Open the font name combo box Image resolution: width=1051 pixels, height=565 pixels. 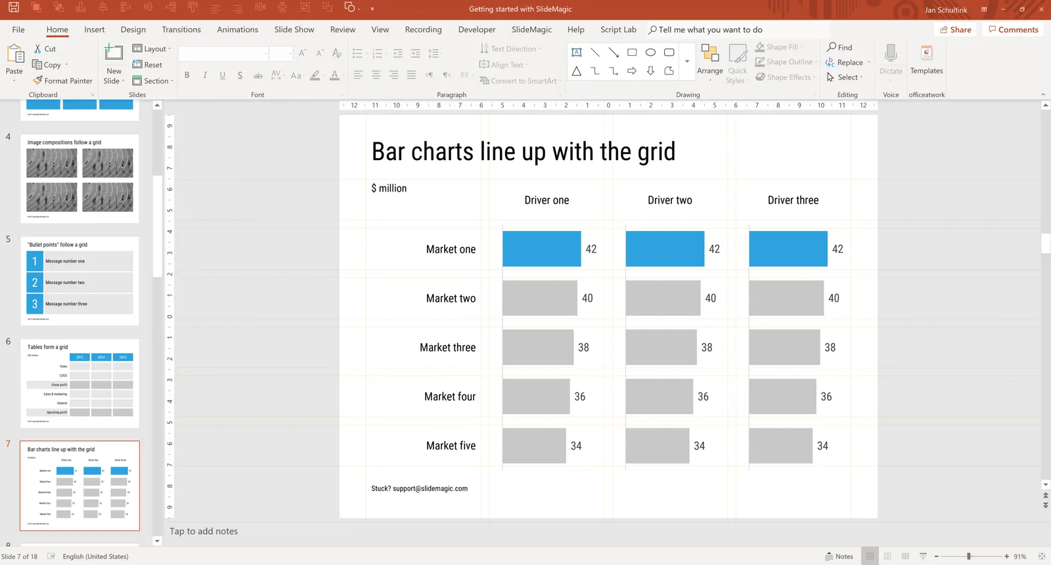[224, 54]
